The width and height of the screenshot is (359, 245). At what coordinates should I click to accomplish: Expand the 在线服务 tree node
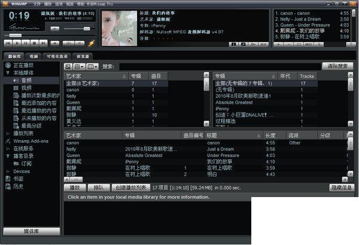8,149
